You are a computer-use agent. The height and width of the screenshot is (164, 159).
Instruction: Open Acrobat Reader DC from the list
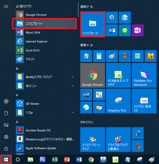point(46,130)
